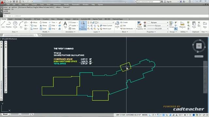209x117 pixels.
Task: Close the External References palette
Action: (1, 42)
